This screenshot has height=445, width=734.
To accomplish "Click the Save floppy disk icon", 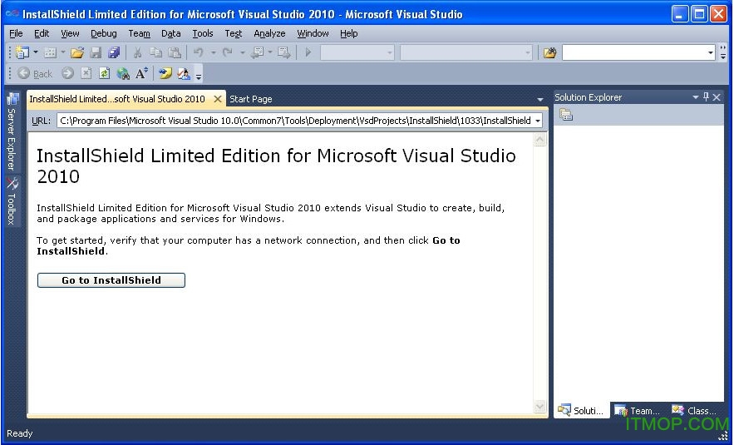I will pos(96,52).
